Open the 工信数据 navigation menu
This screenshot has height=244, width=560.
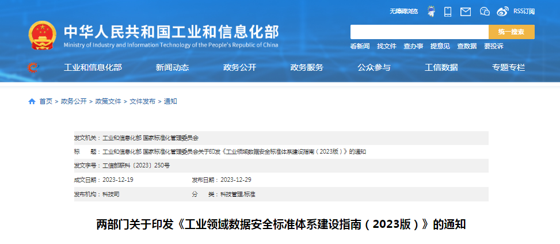tap(441, 67)
